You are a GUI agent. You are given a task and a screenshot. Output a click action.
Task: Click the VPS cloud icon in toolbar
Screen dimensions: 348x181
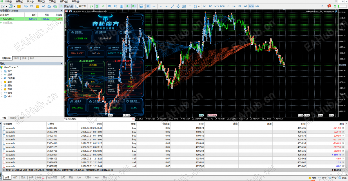pyautogui.click(x=49, y=6)
